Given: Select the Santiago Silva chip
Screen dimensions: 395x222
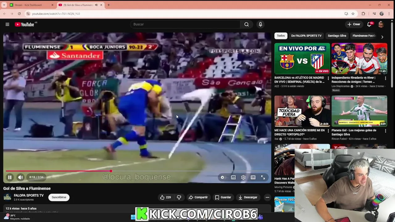Looking at the screenshot, I should [x=337, y=36].
